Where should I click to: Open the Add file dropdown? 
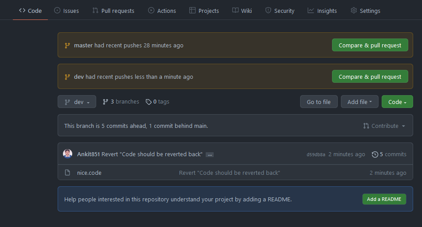359,102
